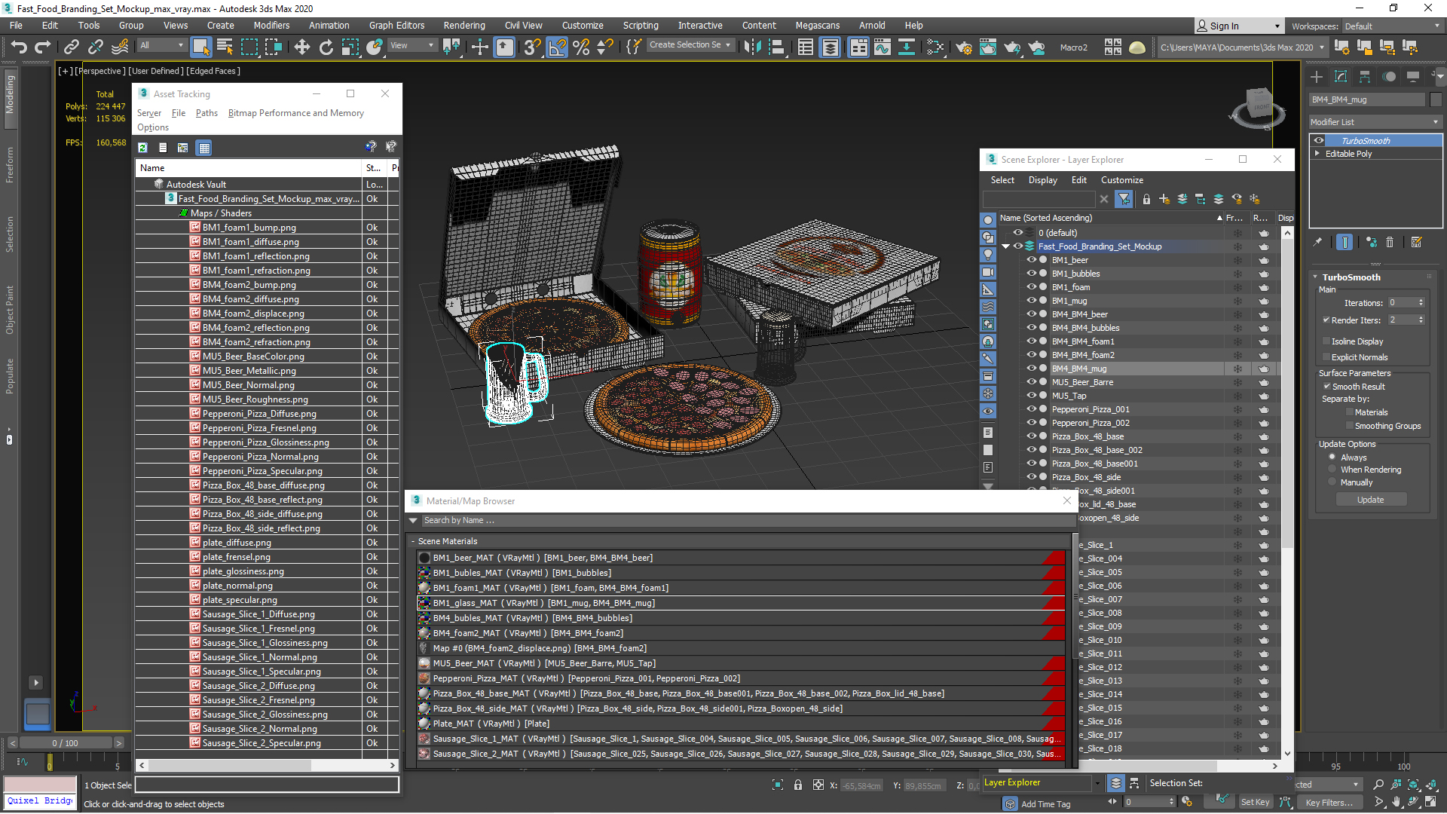Click the Quixel Bridge button
1447x814 pixels.
(40, 800)
